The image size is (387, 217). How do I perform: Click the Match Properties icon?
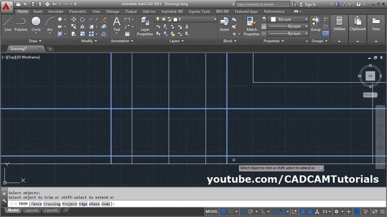[252, 27]
